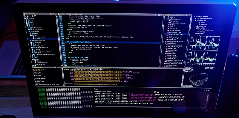This screenshot has width=239, height=118.
Task: Click the bin/arcadia link in End running line
Action: point(96,84)
